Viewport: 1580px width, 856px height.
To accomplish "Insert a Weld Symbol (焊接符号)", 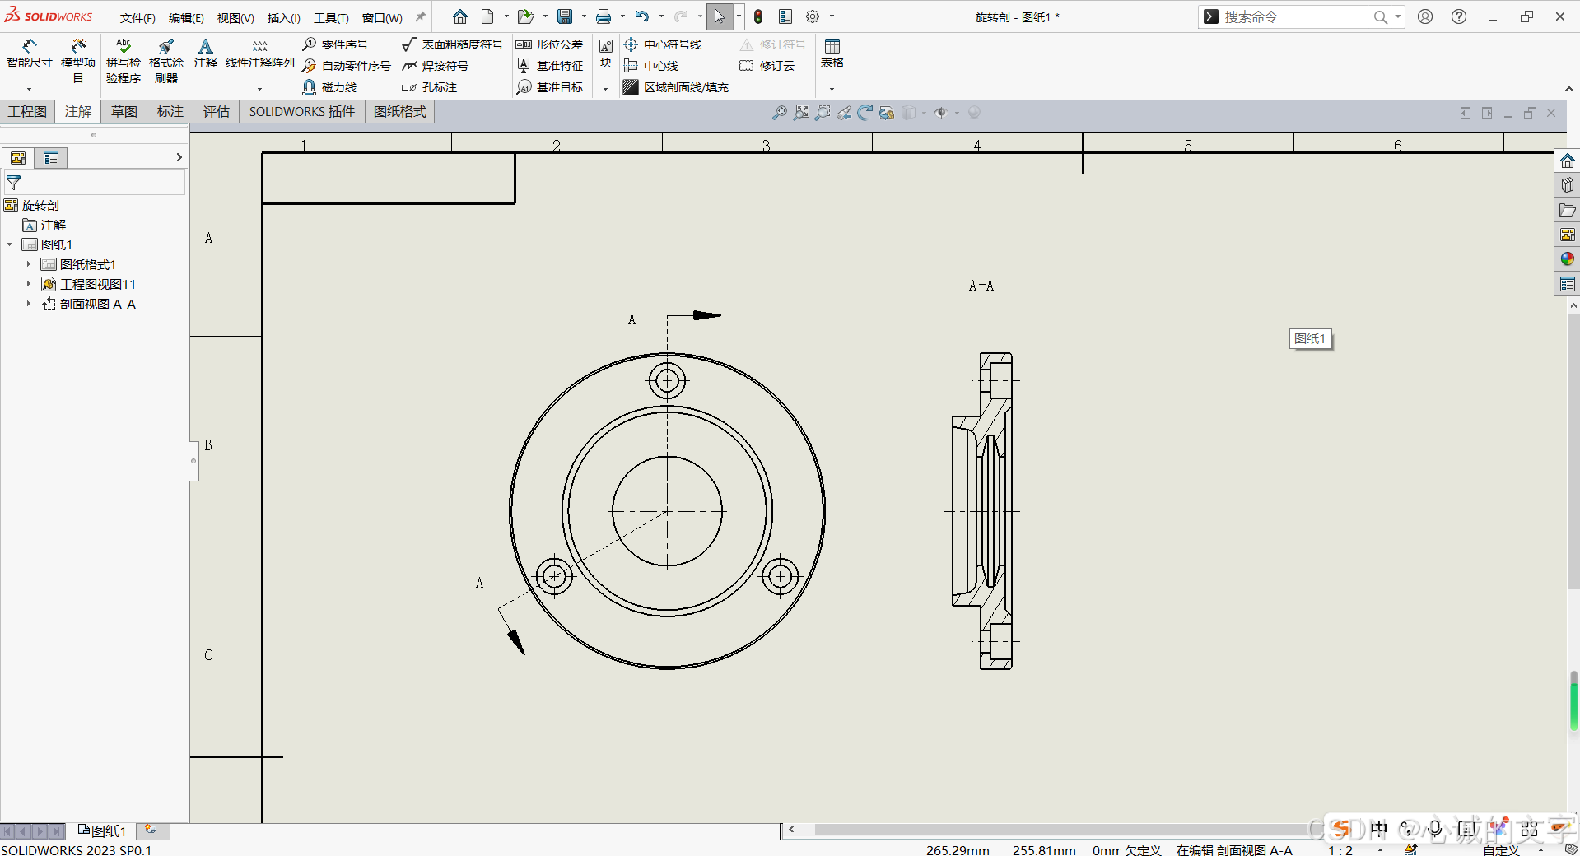I will point(435,66).
